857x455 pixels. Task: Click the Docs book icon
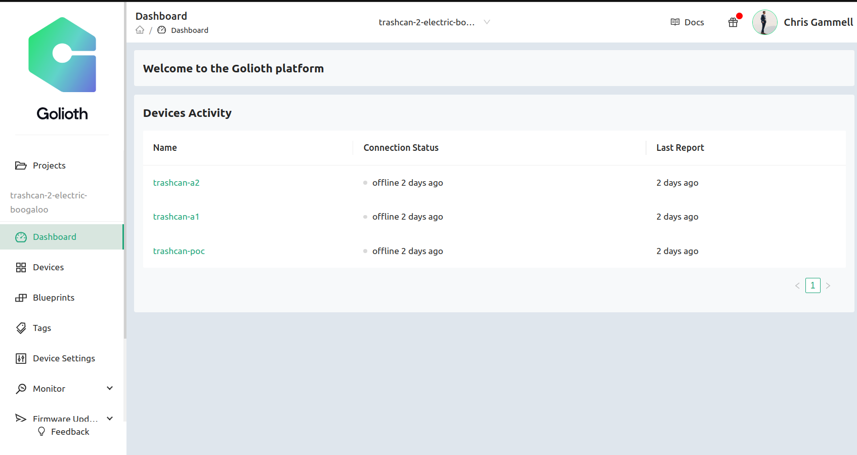(675, 22)
